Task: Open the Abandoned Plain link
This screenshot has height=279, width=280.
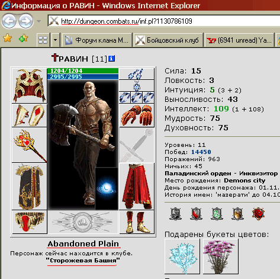Action: 83,244
